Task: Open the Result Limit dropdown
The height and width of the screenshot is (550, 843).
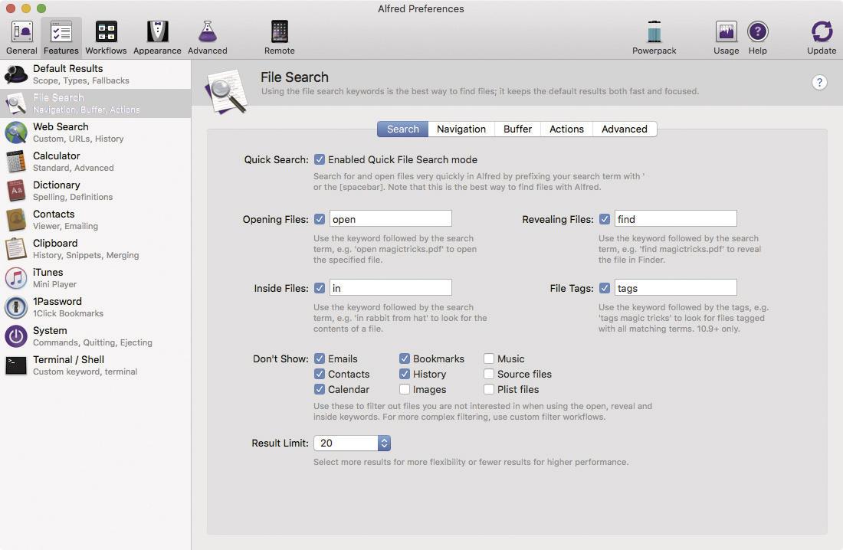Action: click(x=353, y=443)
